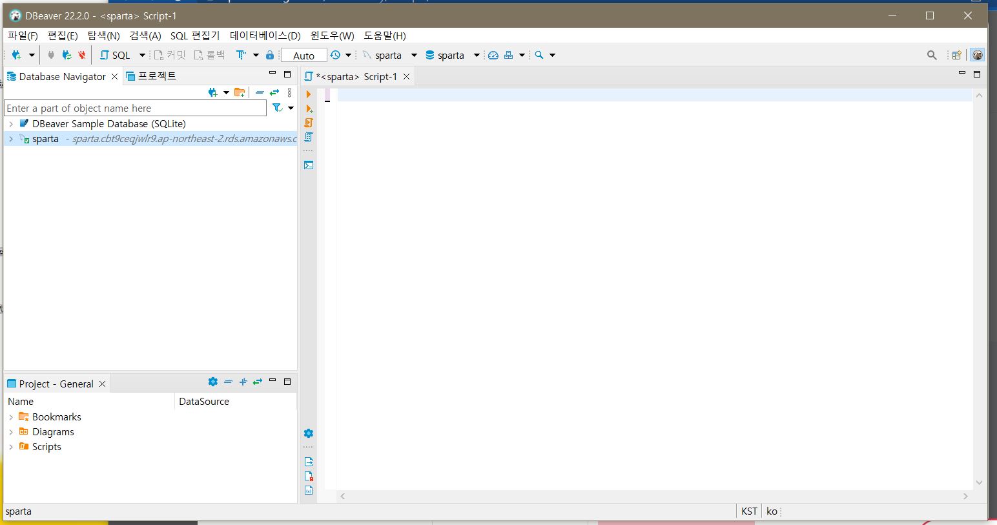Focus the object name filter field
Image resolution: width=997 pixels, height=525 pixels.
[x=136, y=108]
